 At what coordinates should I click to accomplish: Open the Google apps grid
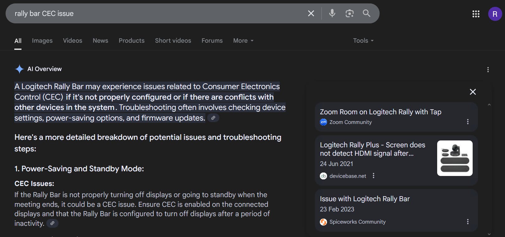coord(476,14)
